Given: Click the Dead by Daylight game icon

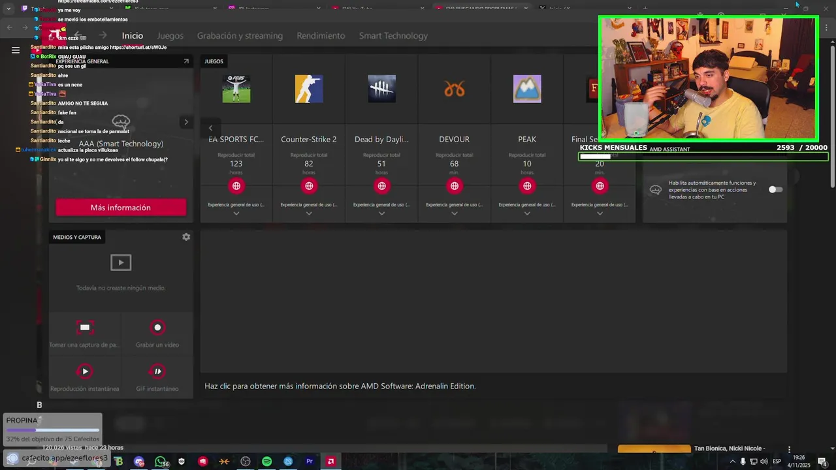Looking at the screenshot, I should click(x=381, y=89).
